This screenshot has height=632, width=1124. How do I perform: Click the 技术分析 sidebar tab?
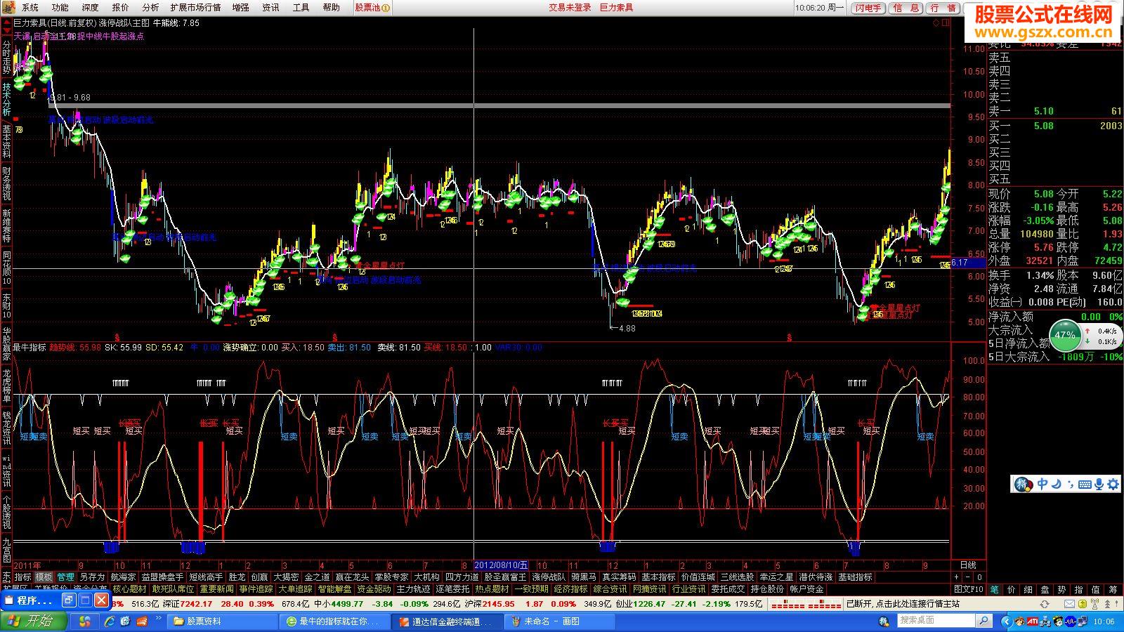(x=6, y=99)
